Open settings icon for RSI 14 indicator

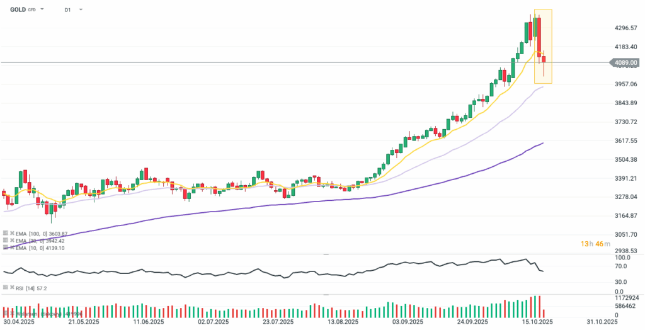[x=6, y=288]
